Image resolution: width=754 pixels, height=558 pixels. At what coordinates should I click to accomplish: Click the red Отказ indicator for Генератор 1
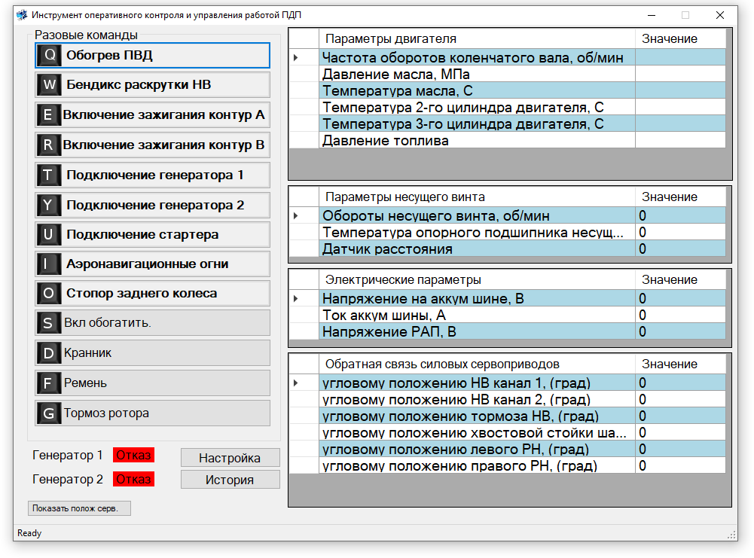[x=133, y=456]
